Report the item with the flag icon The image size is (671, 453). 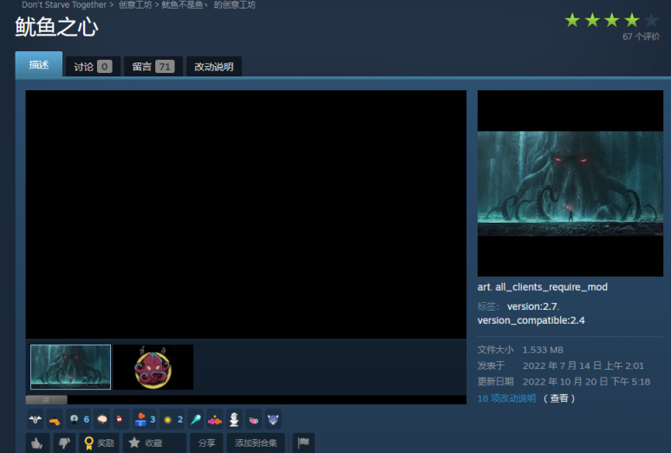pos(303,443)
